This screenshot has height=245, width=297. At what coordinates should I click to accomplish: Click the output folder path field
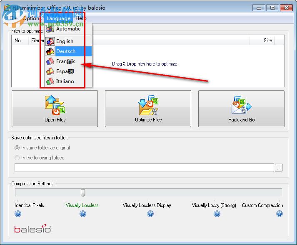pyautogui.click(x=144, y=167)
